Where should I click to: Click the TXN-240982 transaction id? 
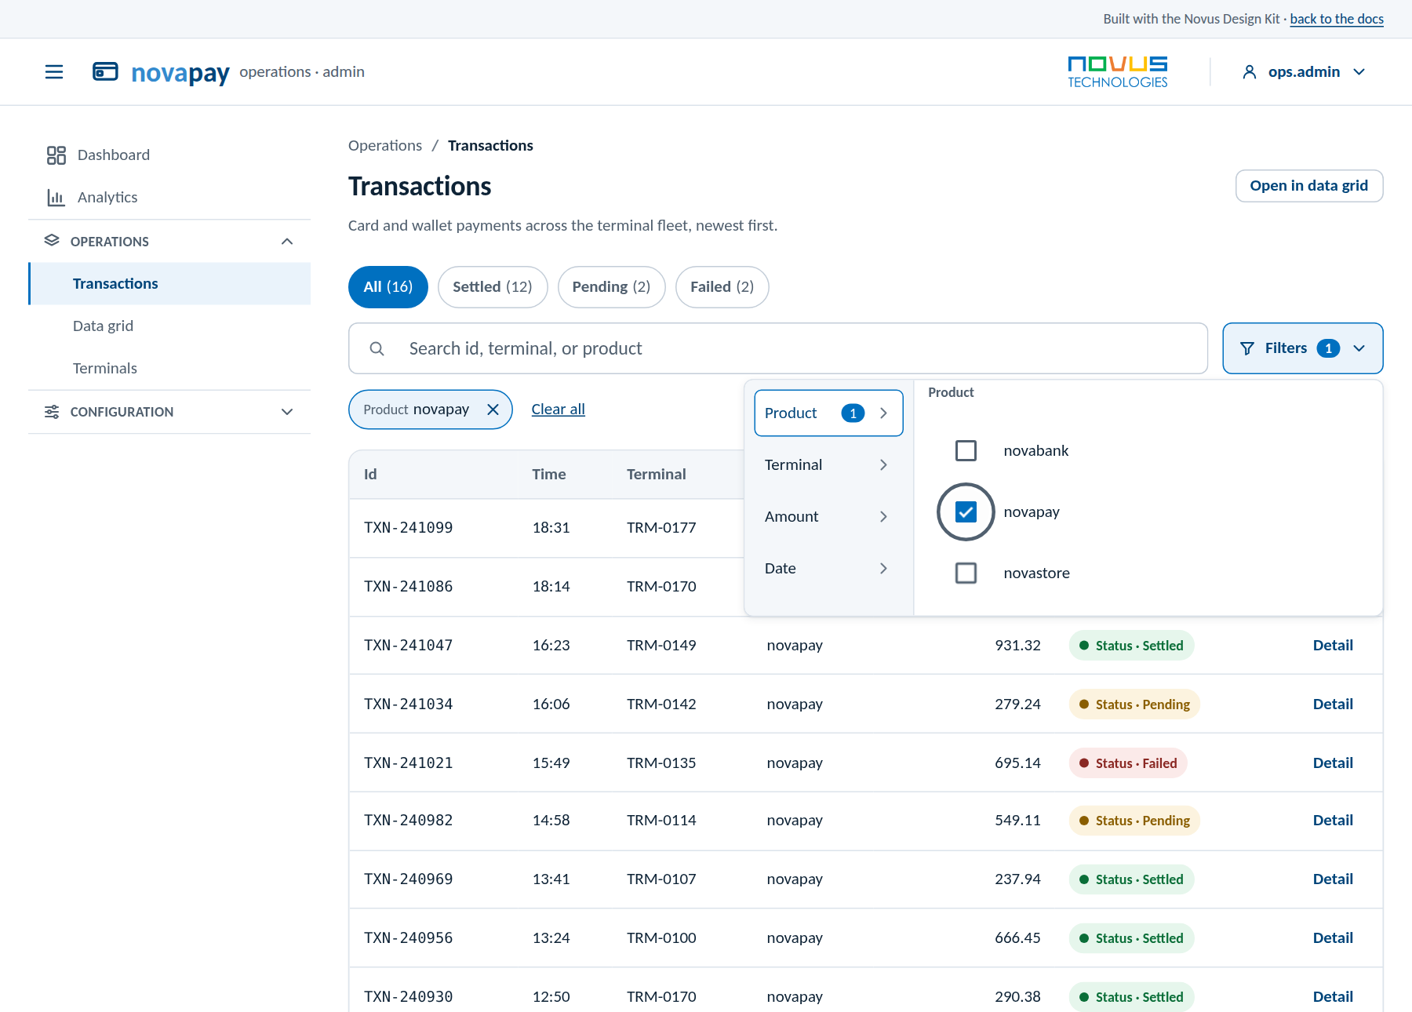pyautogui.click(x=408, y=821)
